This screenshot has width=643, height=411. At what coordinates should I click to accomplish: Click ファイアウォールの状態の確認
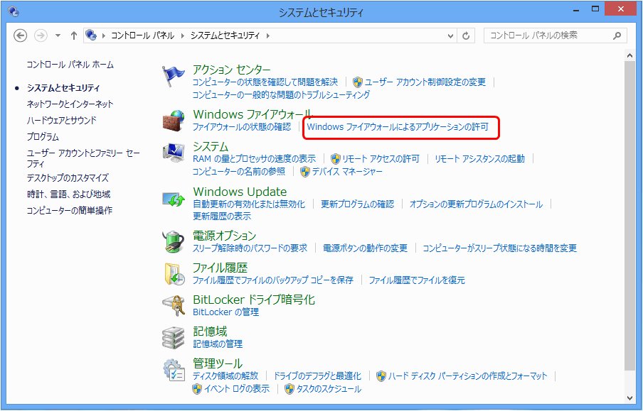click(242, 127)
